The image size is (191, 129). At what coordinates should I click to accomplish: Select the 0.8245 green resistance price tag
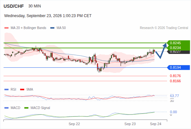pyautogui.click(x=178, y=43)
